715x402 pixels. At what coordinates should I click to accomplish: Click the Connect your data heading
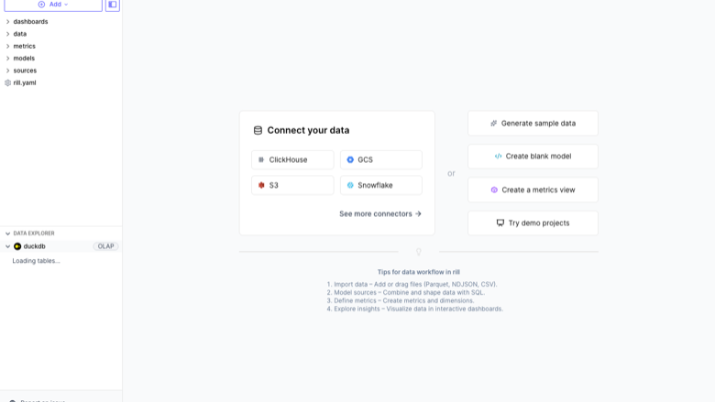308,131
